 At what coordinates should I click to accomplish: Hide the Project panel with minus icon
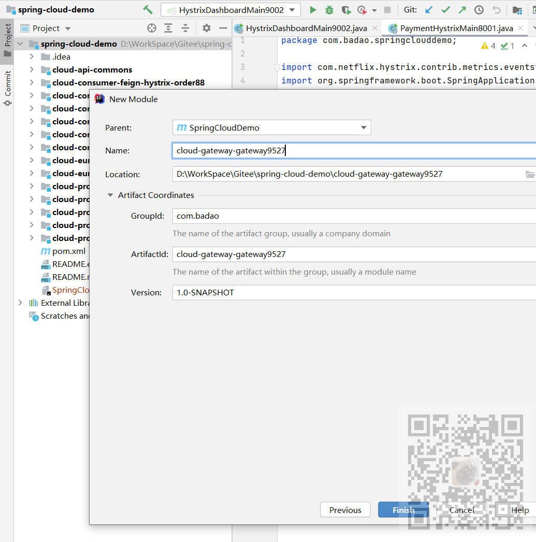point(223,28)
